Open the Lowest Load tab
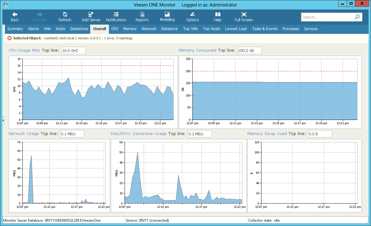Screen dimensions: 371x226 236,29
